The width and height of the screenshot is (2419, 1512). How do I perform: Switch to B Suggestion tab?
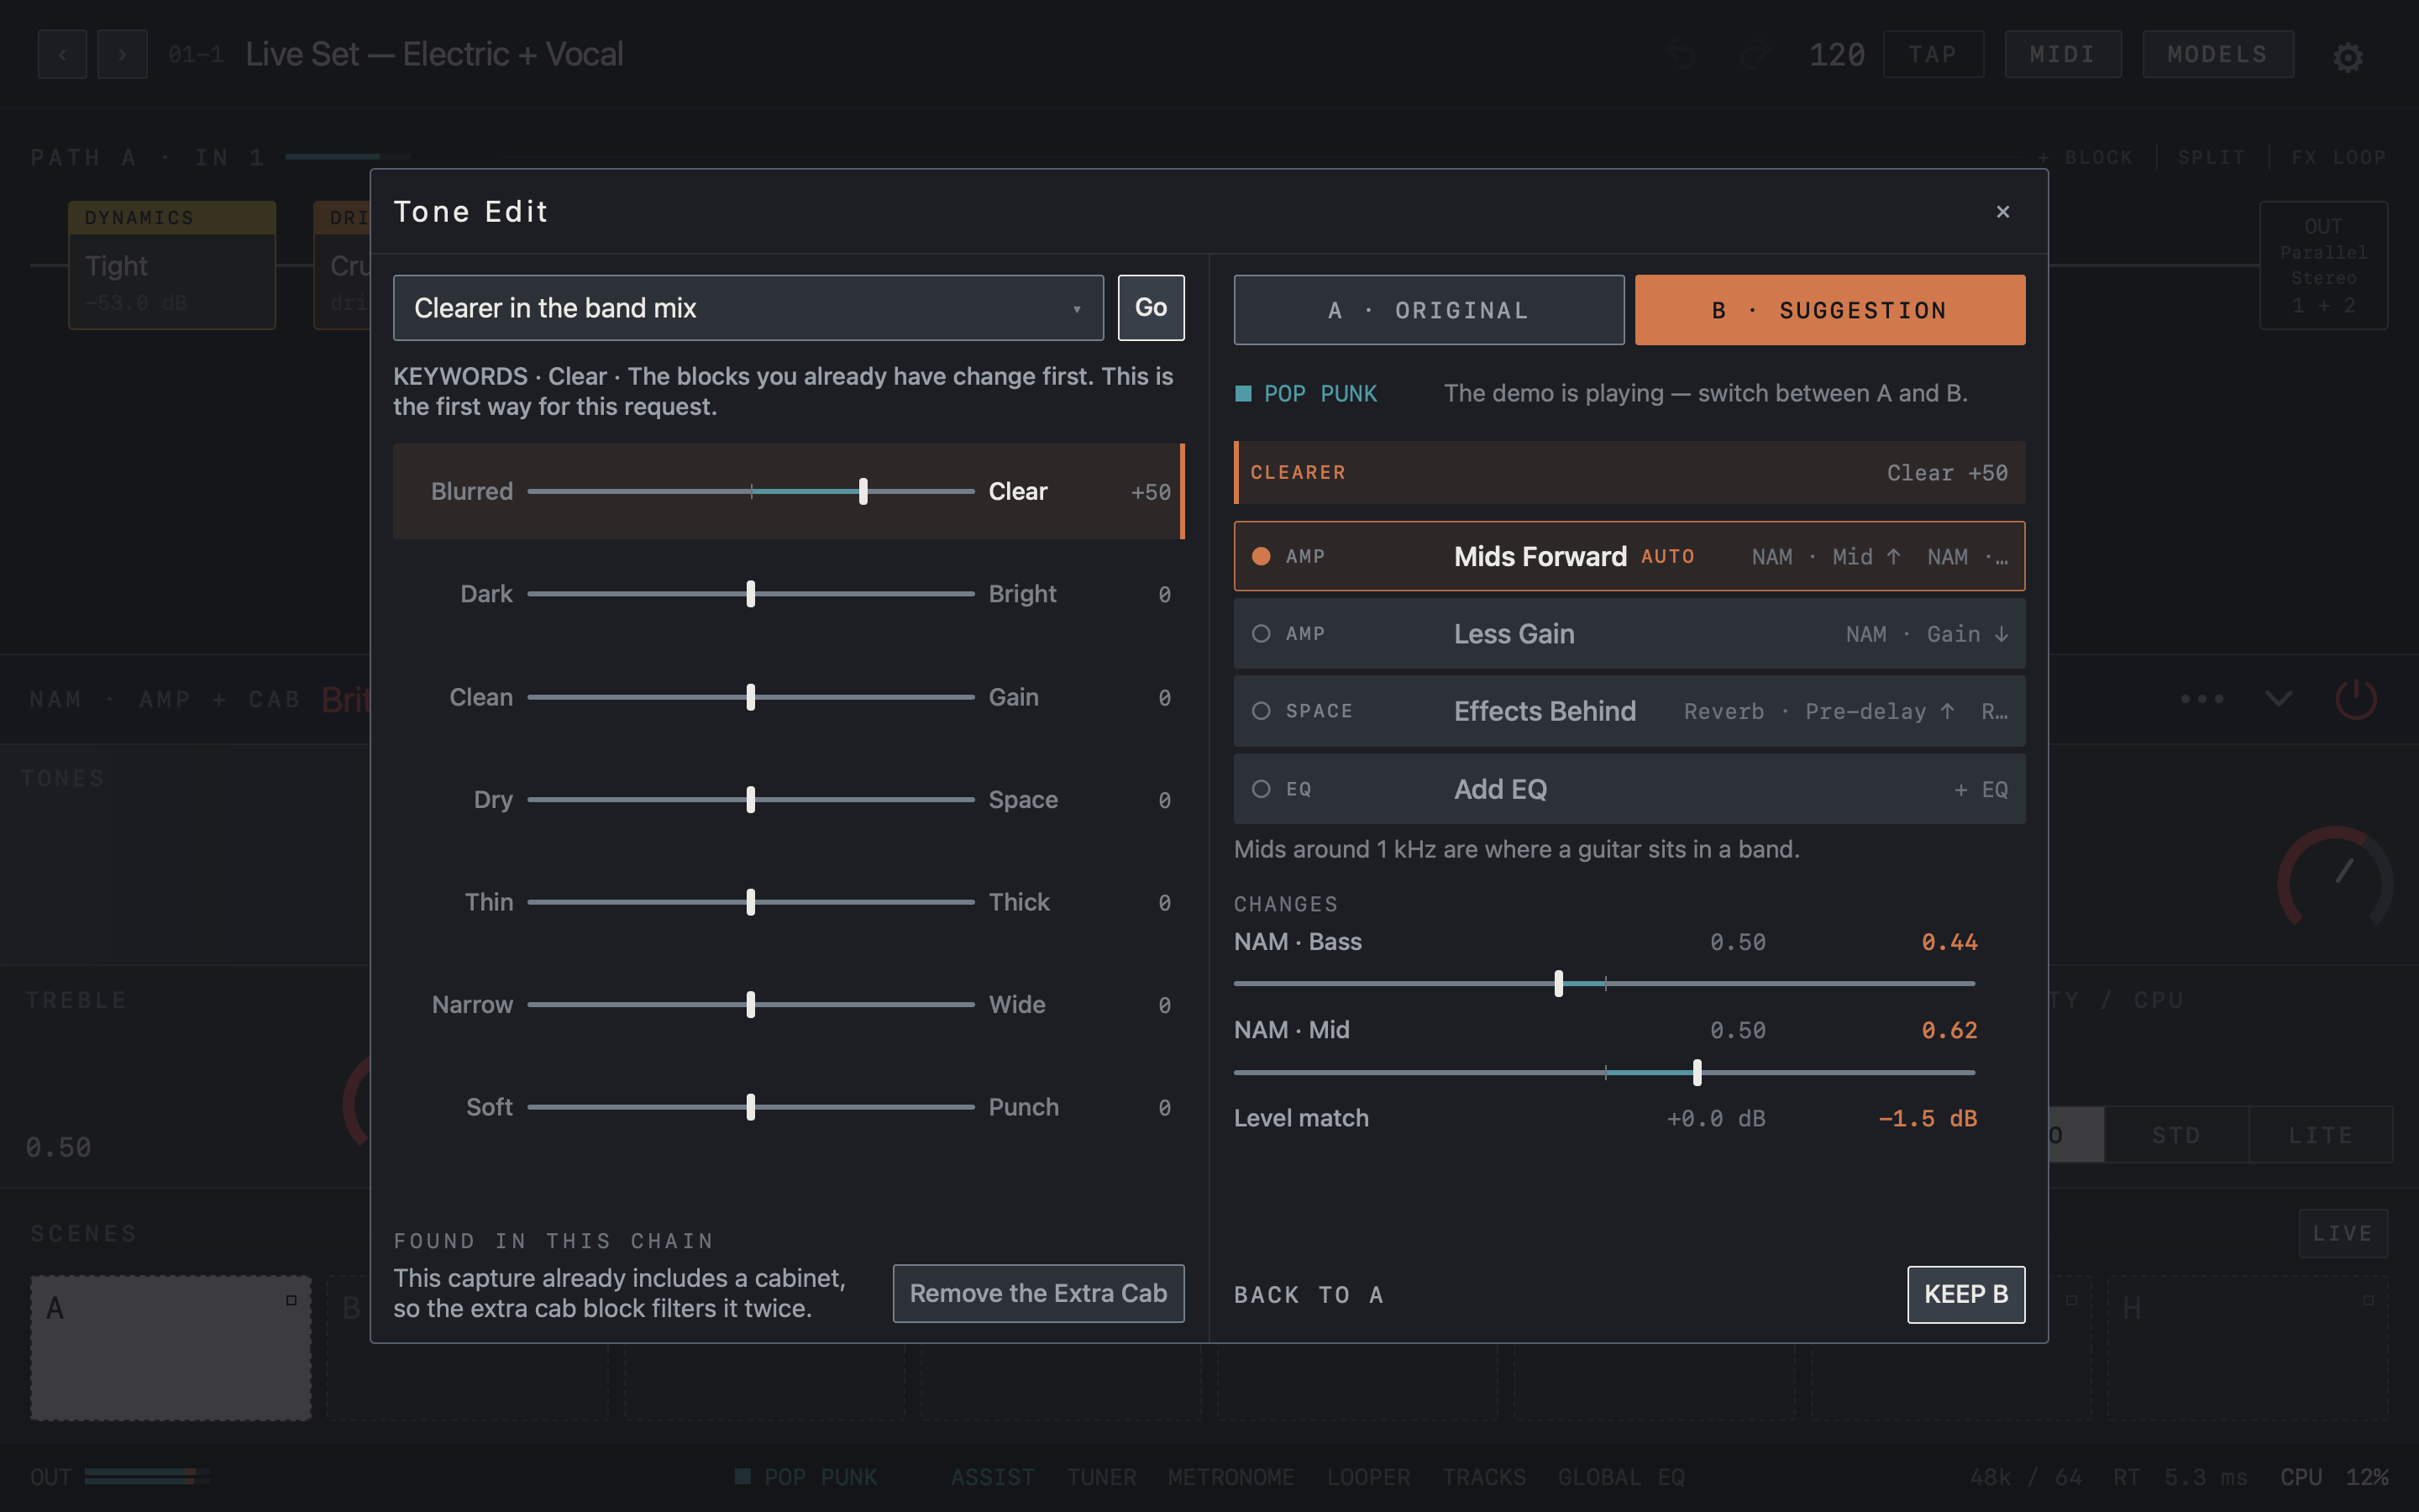tap(1829, 310)
